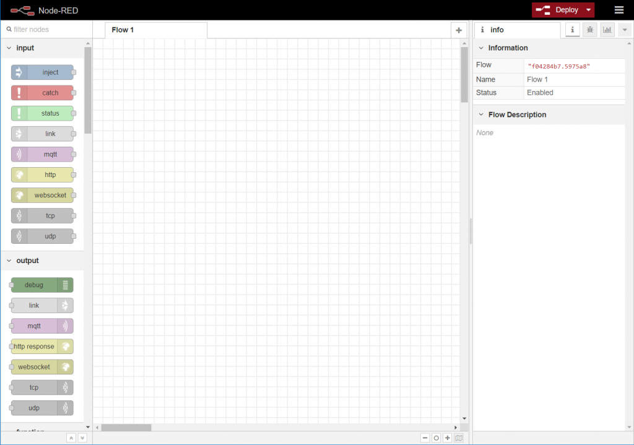Click the zoom in plus icon
The height and width of the screenshot is (445, 634).
click(x=448, y=438)
